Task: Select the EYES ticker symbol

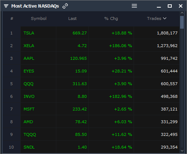Action: pyautogui.click(x=29, y=71)
